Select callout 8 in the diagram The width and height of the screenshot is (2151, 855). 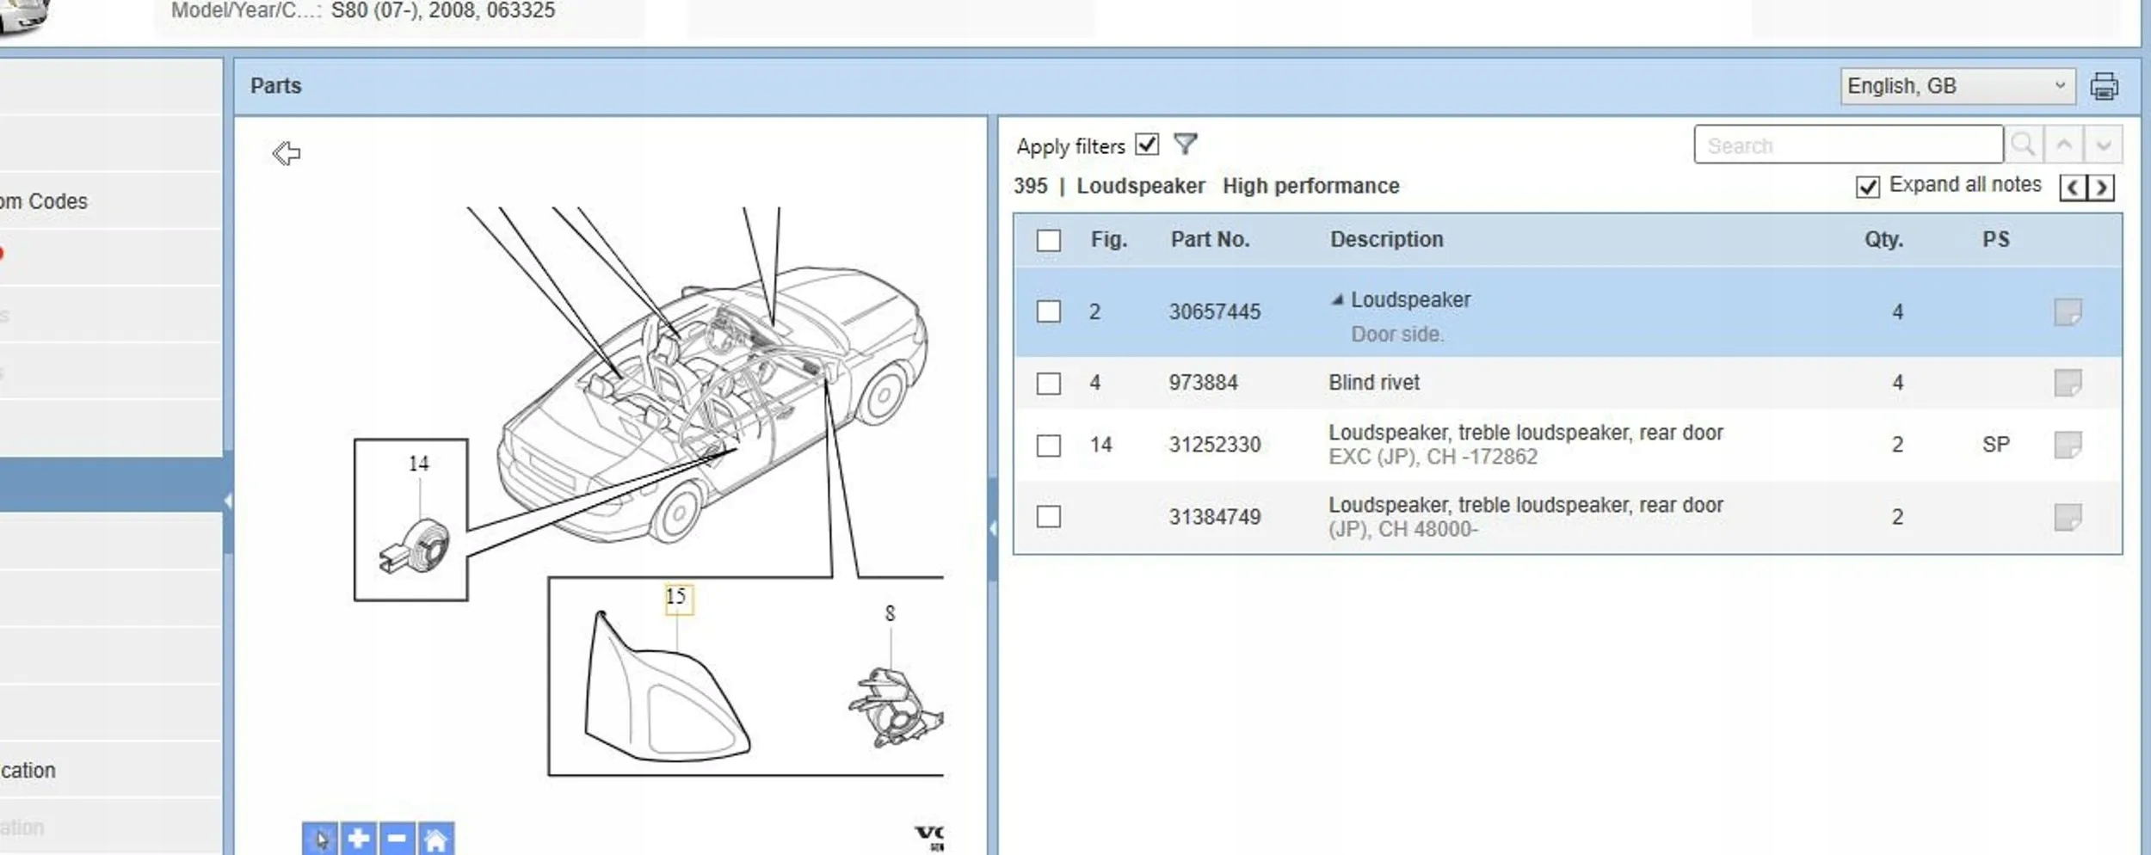point(890,613)
